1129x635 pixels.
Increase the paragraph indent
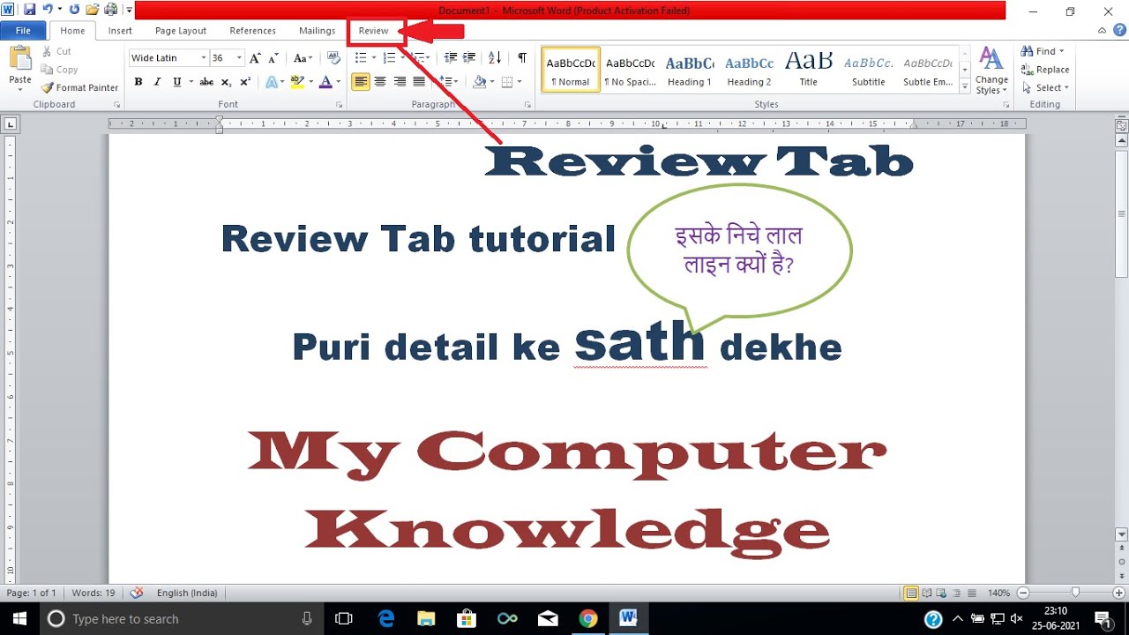click(x=470, y=58)
